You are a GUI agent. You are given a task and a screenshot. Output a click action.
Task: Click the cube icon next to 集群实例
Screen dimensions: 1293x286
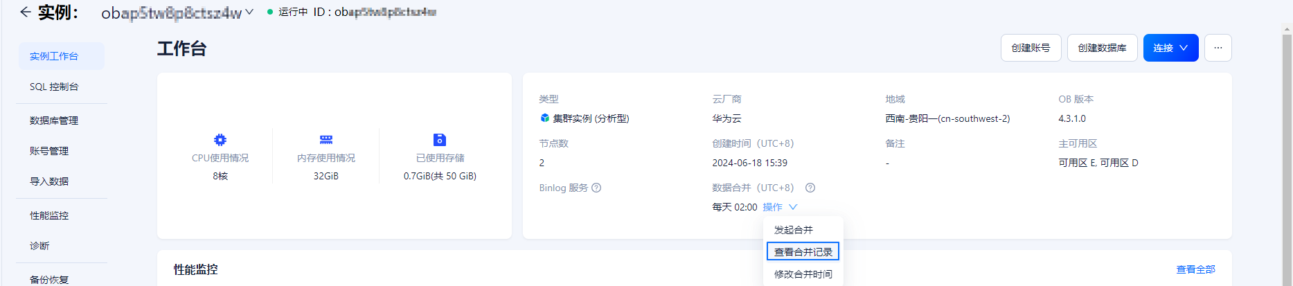544,118
